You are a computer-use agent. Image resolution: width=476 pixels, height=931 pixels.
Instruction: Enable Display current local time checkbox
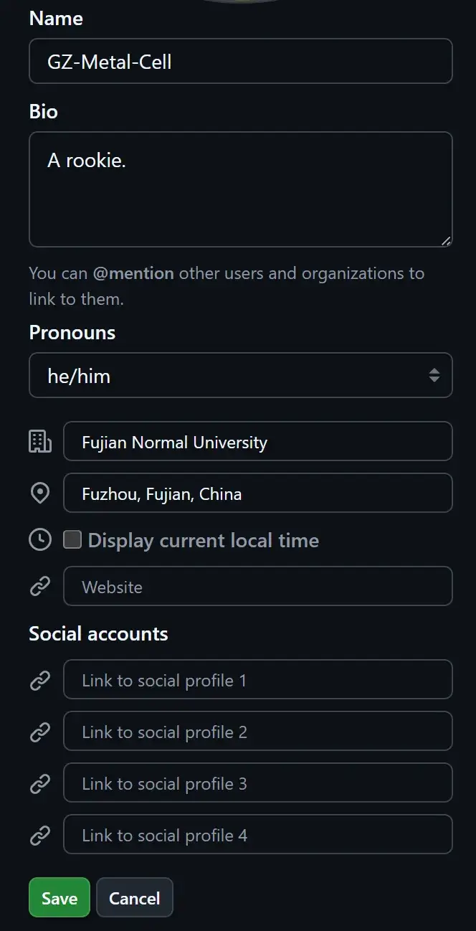click(72, 540)
